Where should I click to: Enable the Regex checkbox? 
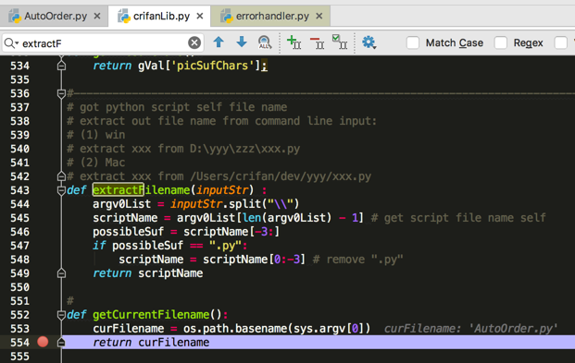coord(501,42)
